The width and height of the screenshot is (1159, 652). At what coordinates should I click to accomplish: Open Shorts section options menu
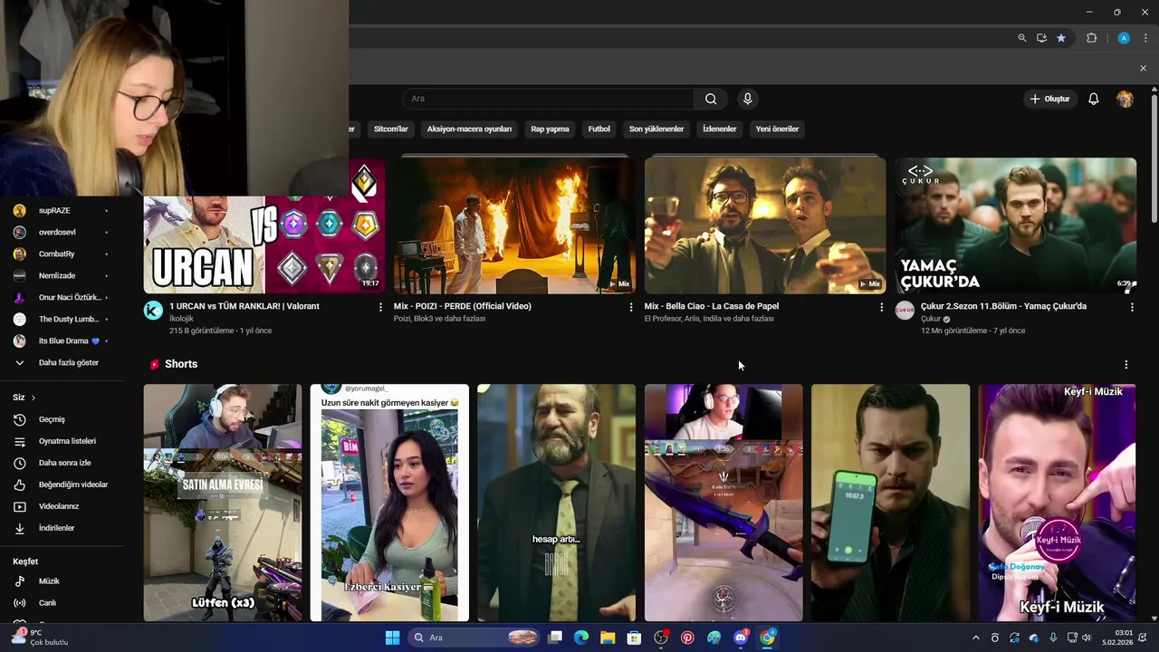(x=1126, y=364)
